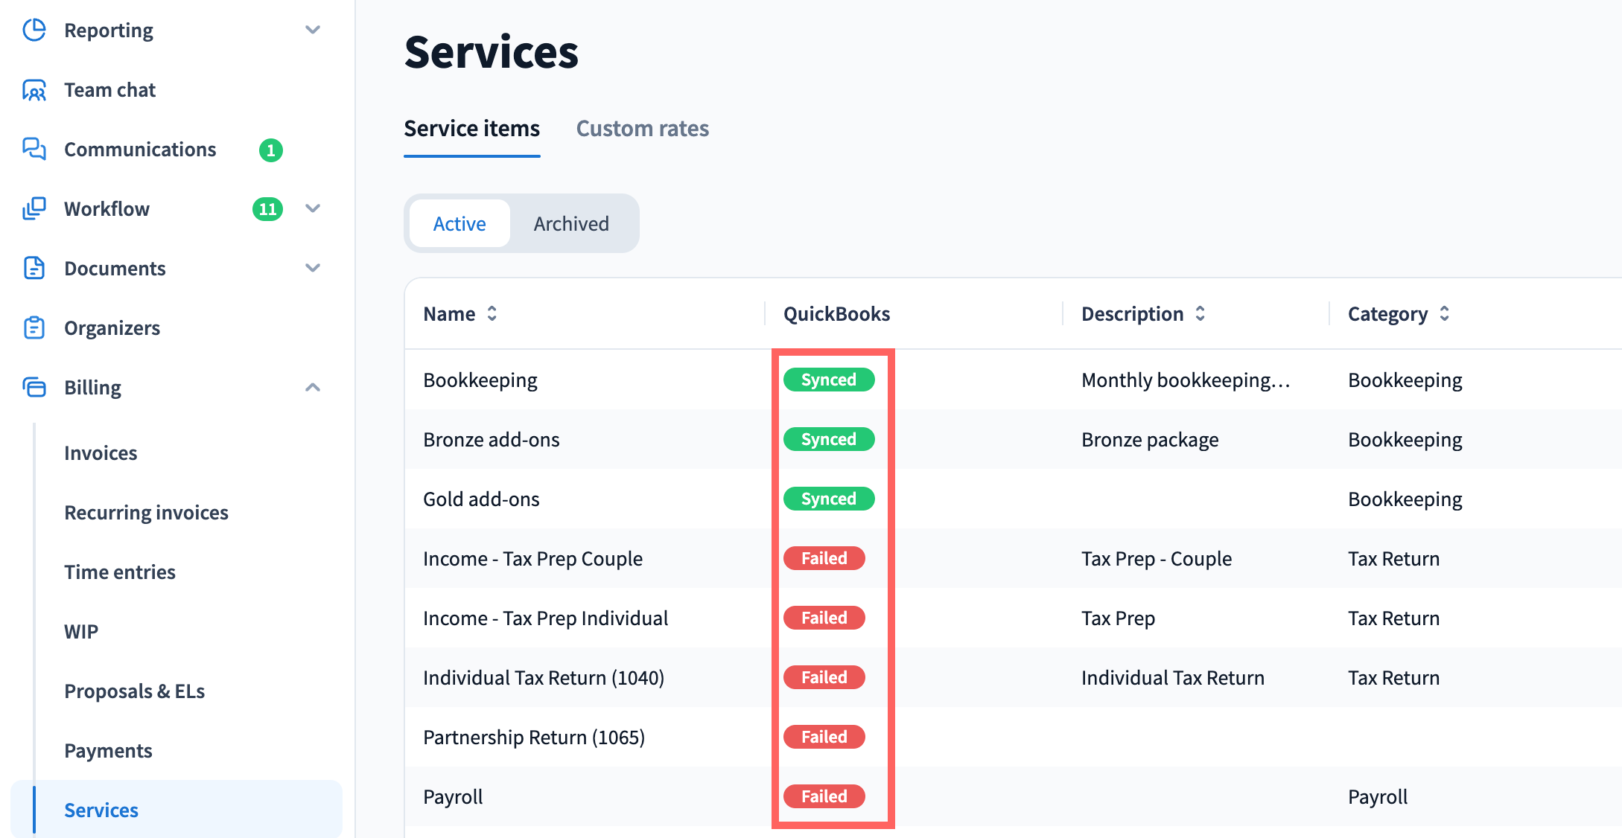Click the Reporting pie chart icon
The image size is (1622, 838).
[x=34, y=31]
